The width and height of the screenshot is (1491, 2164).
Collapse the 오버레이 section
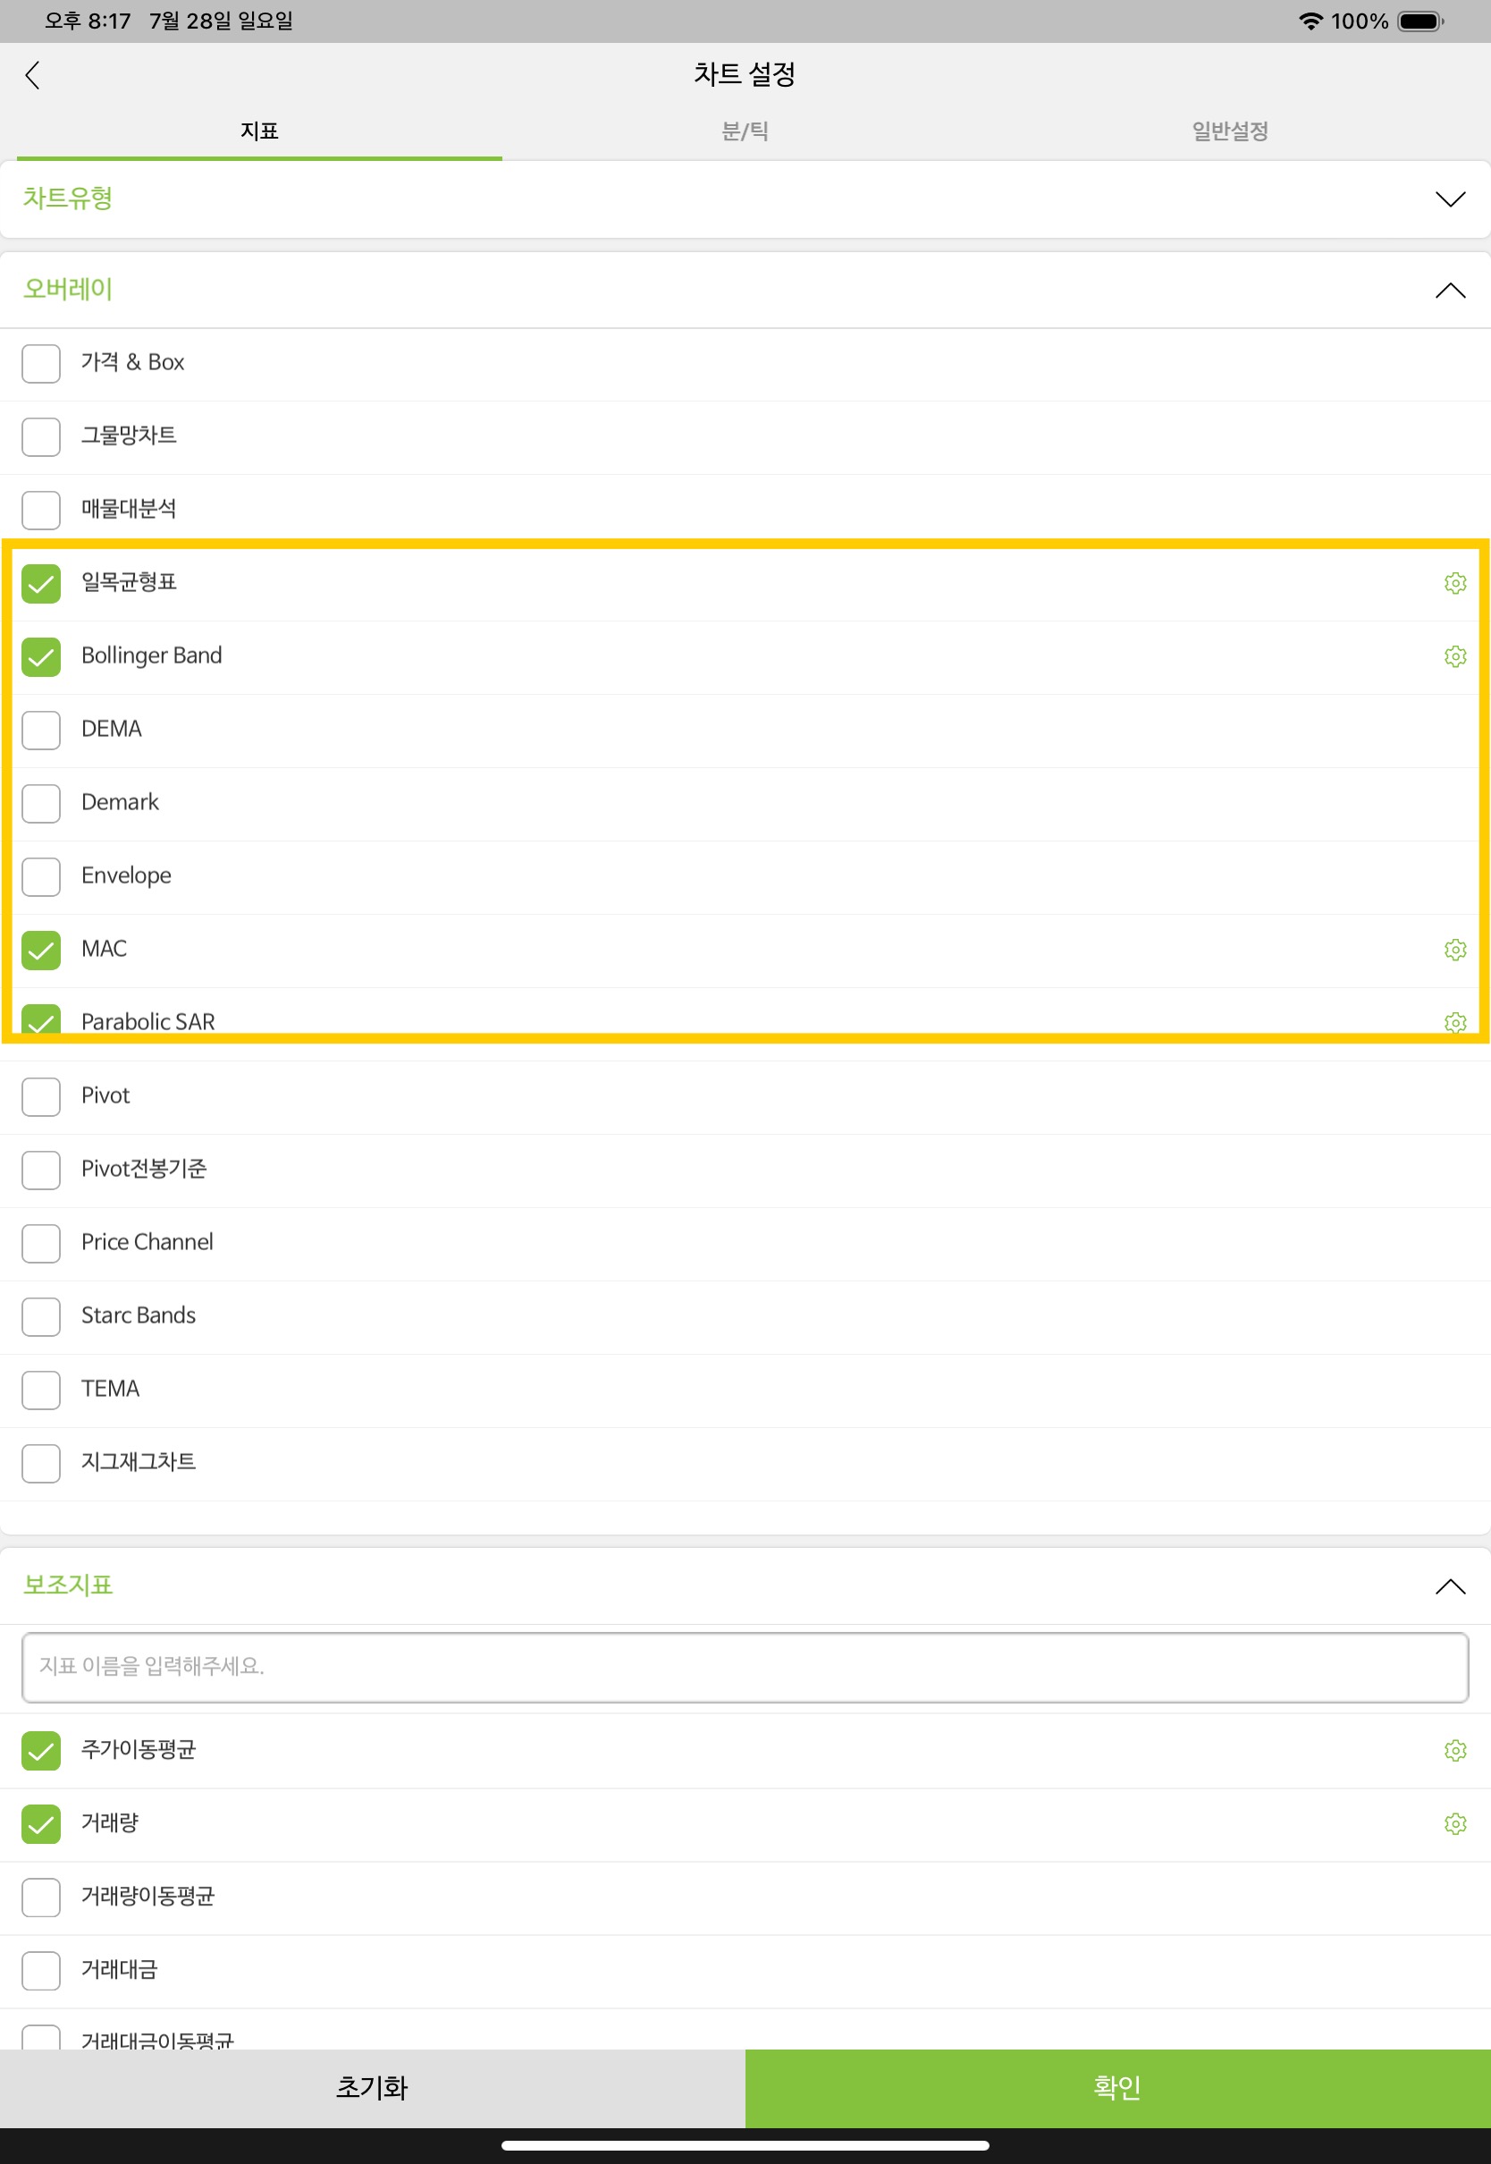pos(1450,291)
